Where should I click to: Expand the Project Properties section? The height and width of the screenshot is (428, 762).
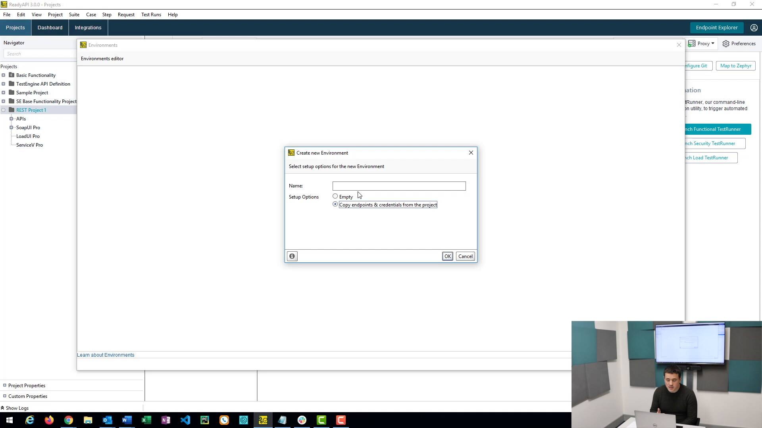click(4, 385)
